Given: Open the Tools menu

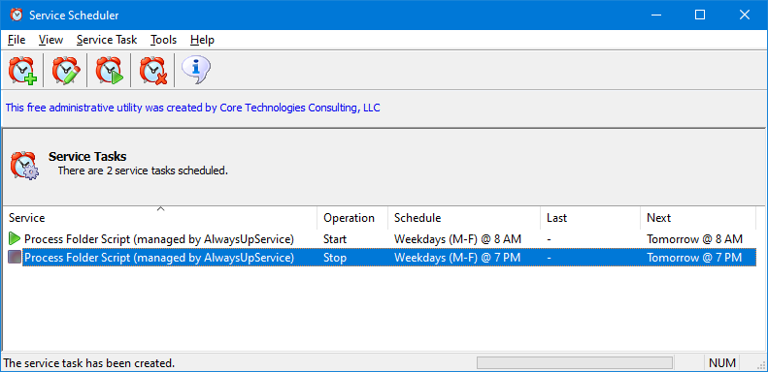Looking at the screenshot, I should click(163, 40).
